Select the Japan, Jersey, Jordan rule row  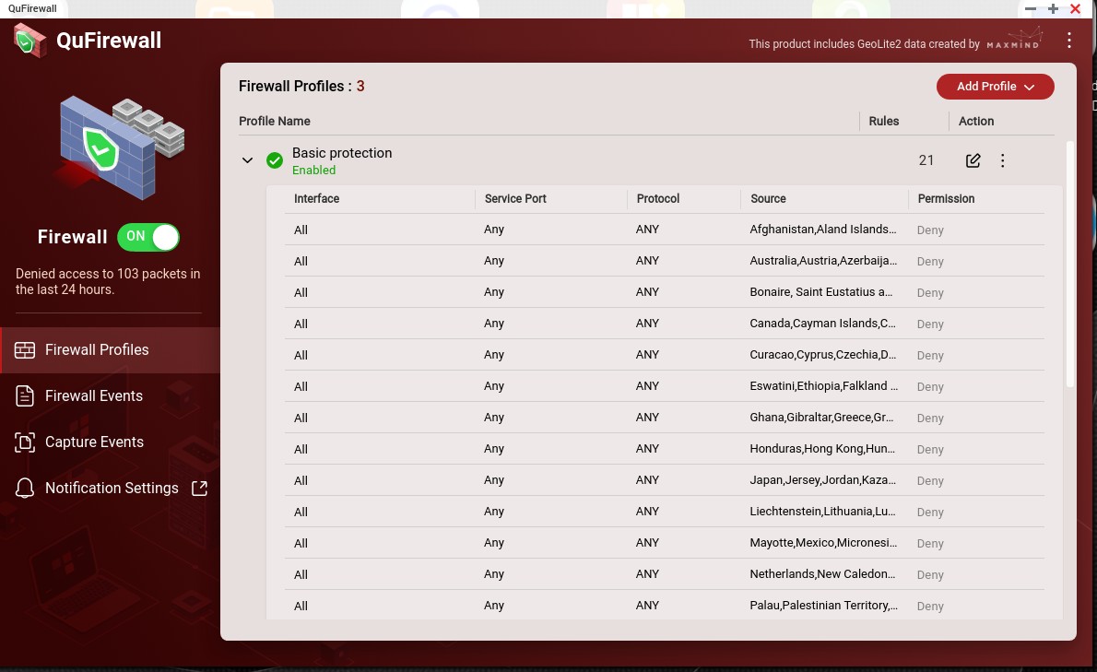click(664, 480)
